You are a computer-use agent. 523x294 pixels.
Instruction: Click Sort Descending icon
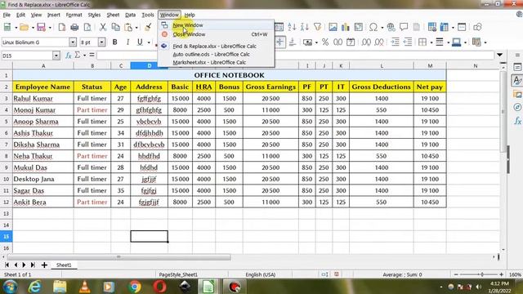tap(304, 27)
